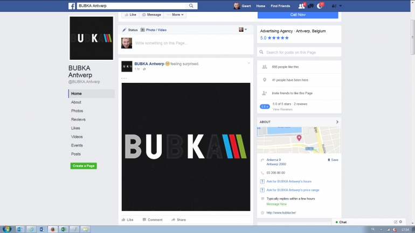Viewport: 415px width, 233px height.
Task: Open post-as identity selector dropdown
Action: [243, 30]
